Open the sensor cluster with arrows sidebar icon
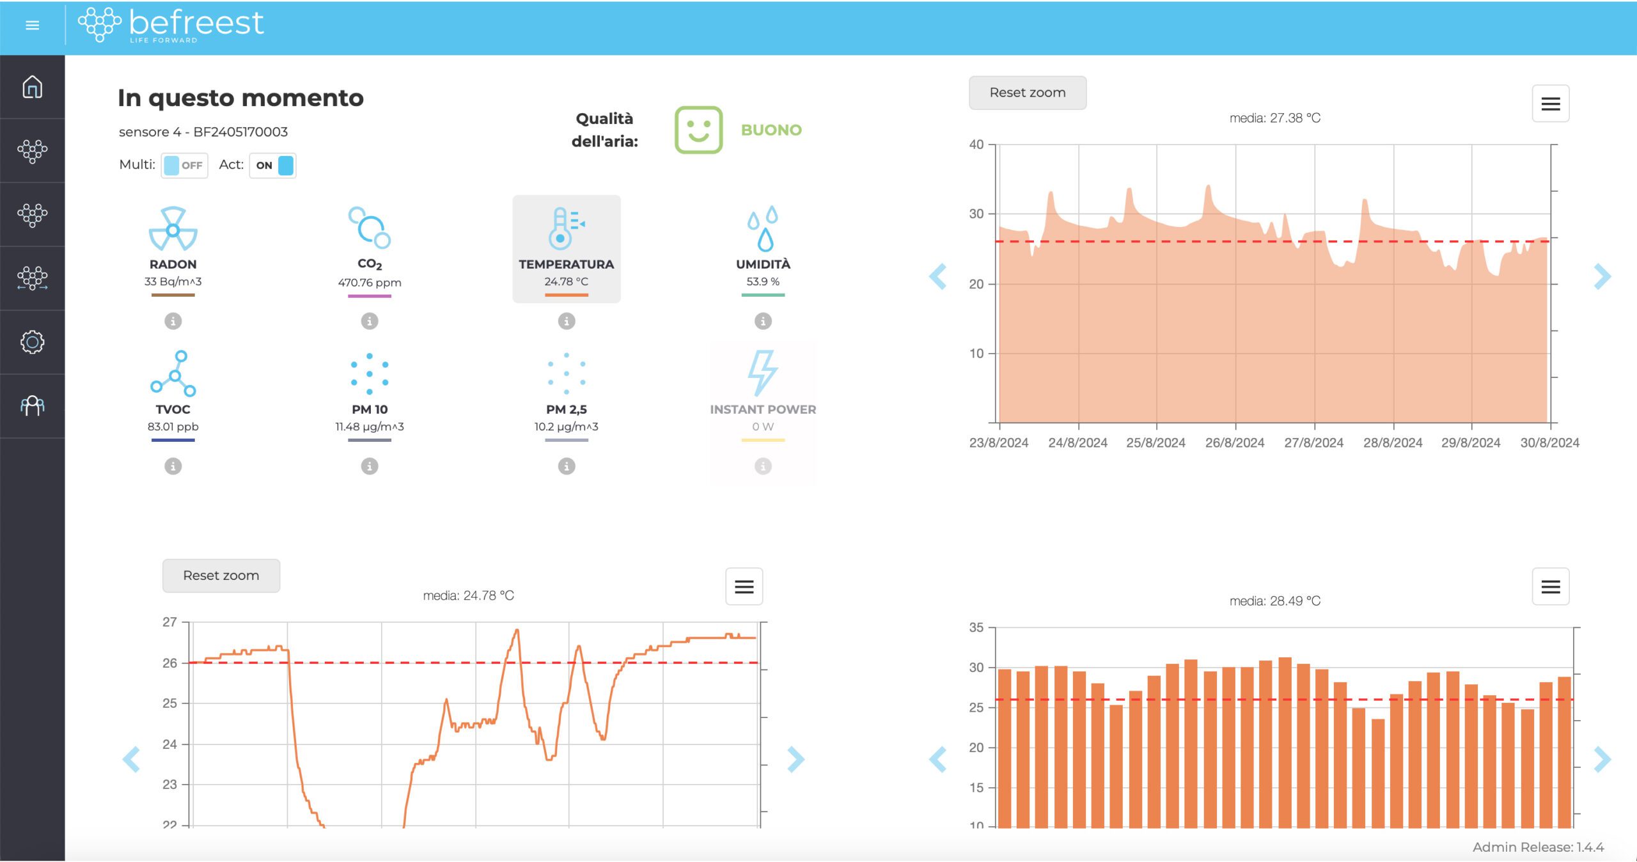Image resolution: width=1637 pixels, height=862 pixels. coord(32,279)
